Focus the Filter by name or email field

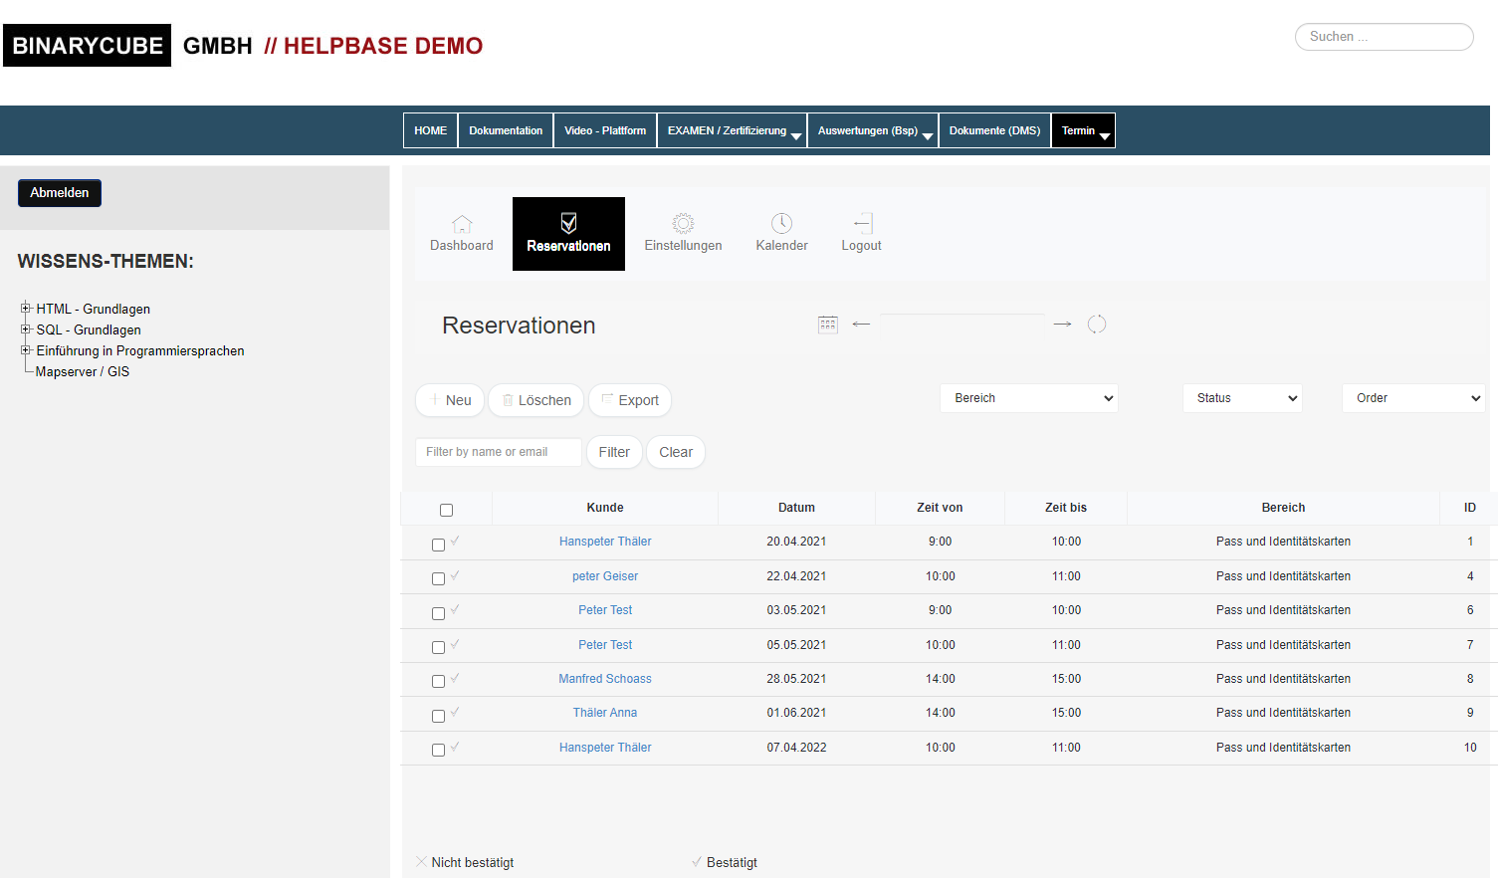498,452
